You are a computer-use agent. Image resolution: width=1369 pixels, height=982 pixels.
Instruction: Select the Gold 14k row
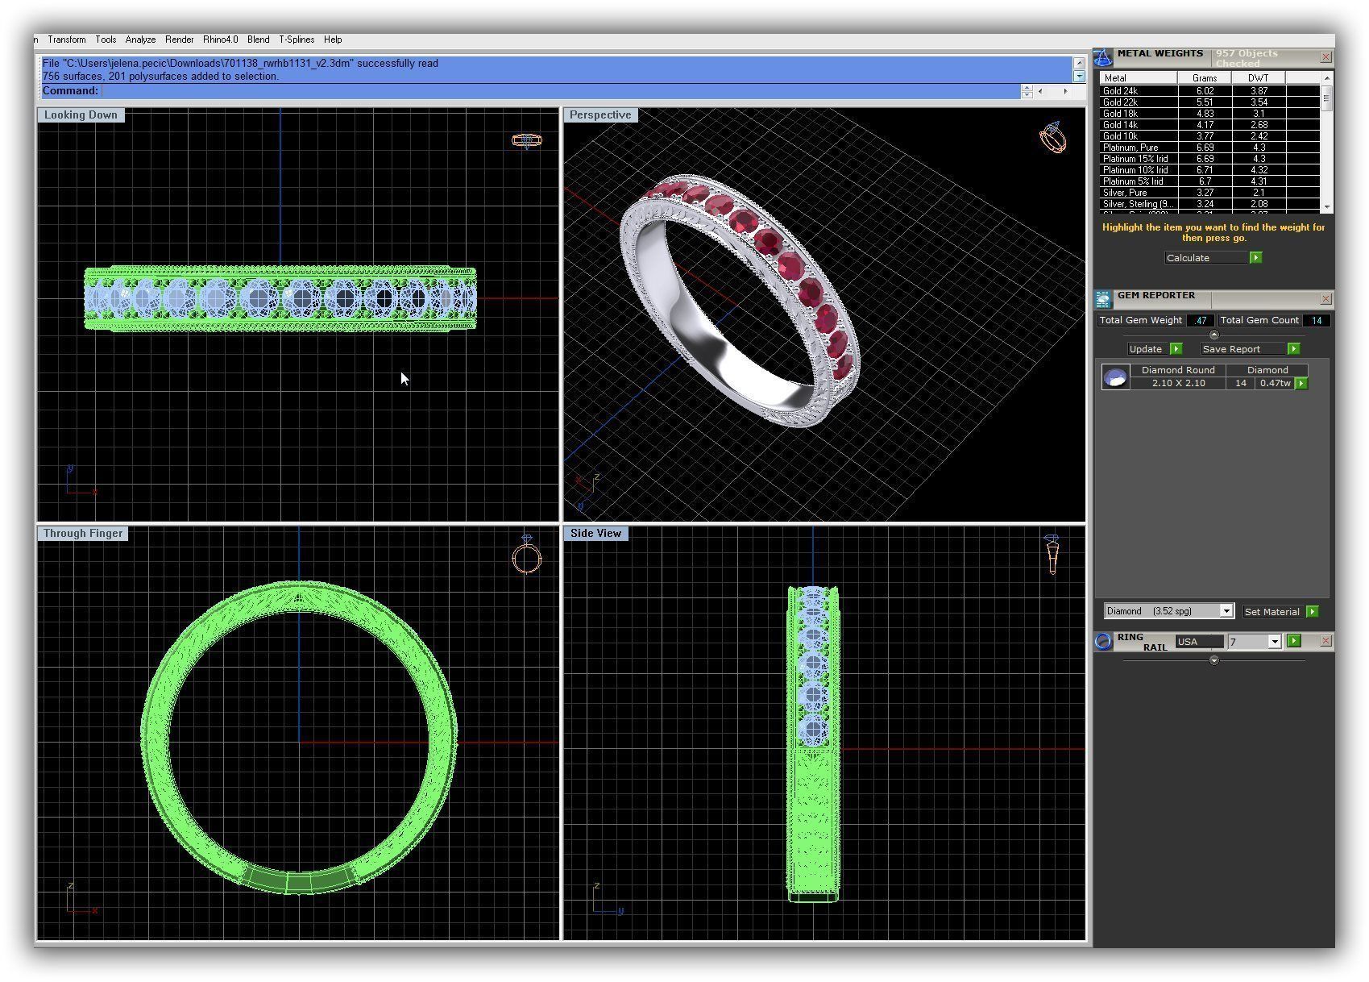1209,125
